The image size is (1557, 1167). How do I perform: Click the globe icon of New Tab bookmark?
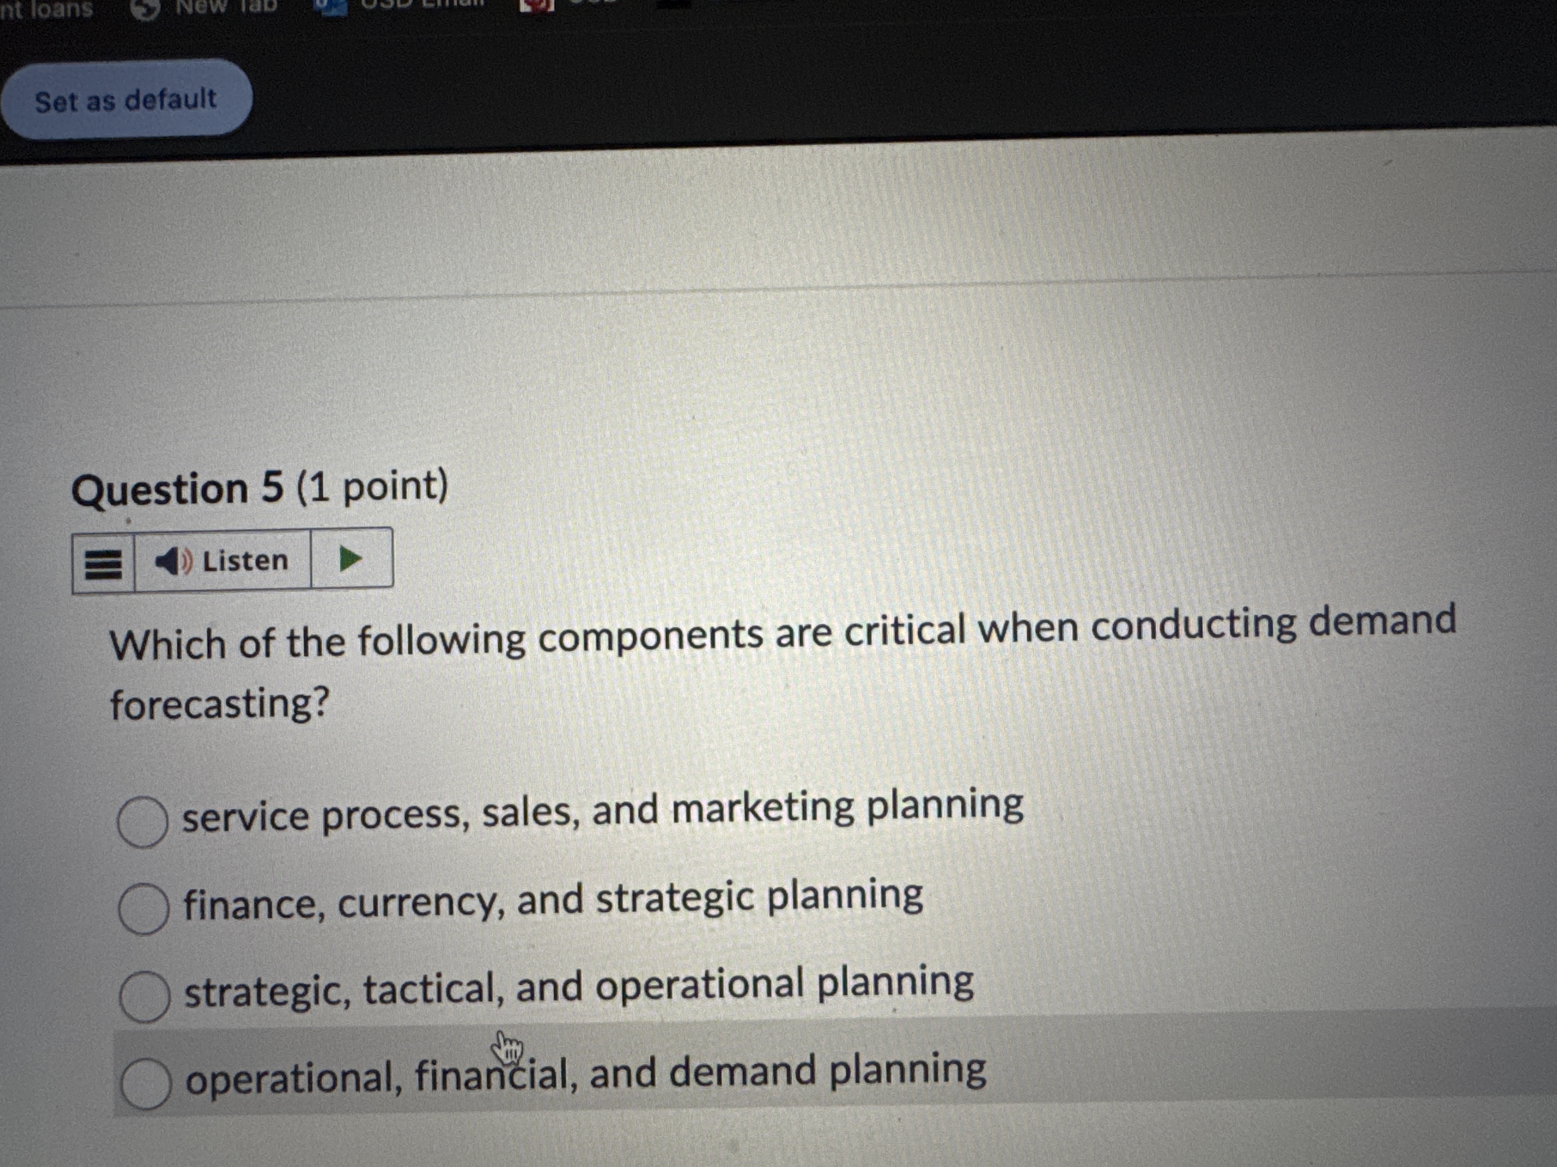pyautogui.click(x=145, y=8)
